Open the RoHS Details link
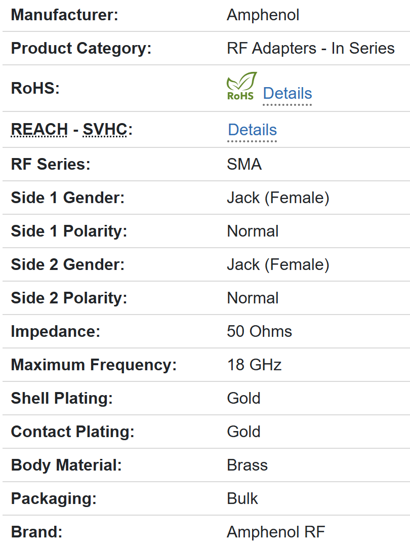 click(x=287, y=93)
